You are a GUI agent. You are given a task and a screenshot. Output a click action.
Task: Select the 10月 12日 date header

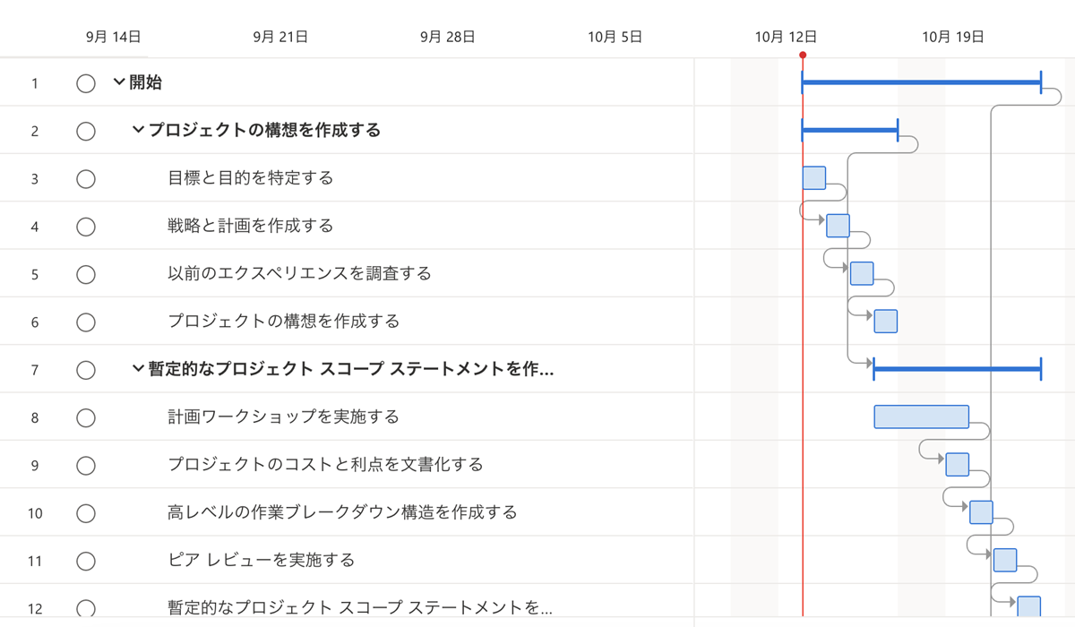786,37
